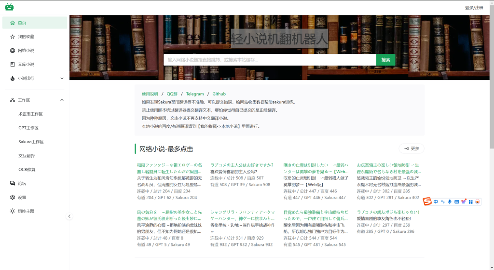
Task: Click the Sogou input method S logo
Action: pos(427,202)
